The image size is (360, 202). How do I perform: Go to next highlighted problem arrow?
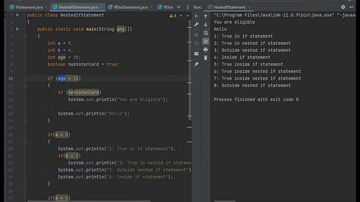pos(187,16)
